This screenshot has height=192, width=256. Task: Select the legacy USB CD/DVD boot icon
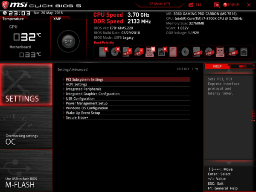click(x=209, y=52)
